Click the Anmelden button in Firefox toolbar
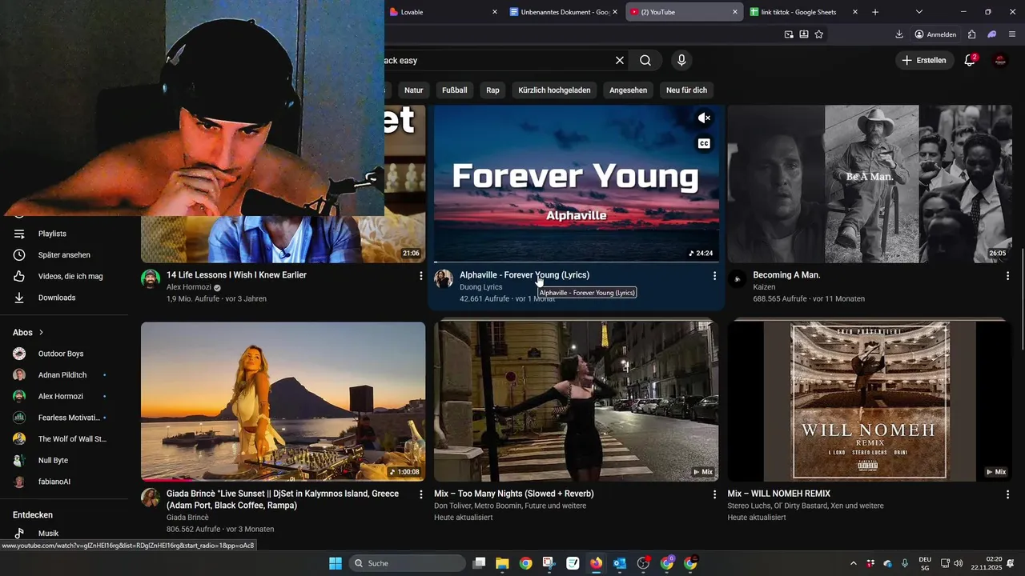1025x576 pixels. 935,34
